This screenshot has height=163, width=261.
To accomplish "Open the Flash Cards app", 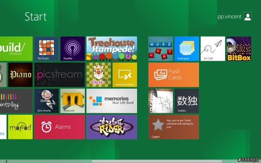I will point(174,75).
